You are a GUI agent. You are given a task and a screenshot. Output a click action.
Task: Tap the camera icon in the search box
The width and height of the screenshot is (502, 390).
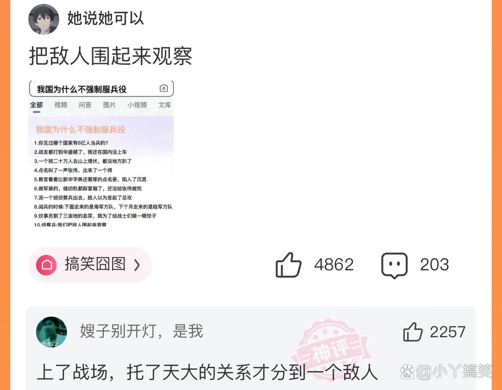pos(163,88)
